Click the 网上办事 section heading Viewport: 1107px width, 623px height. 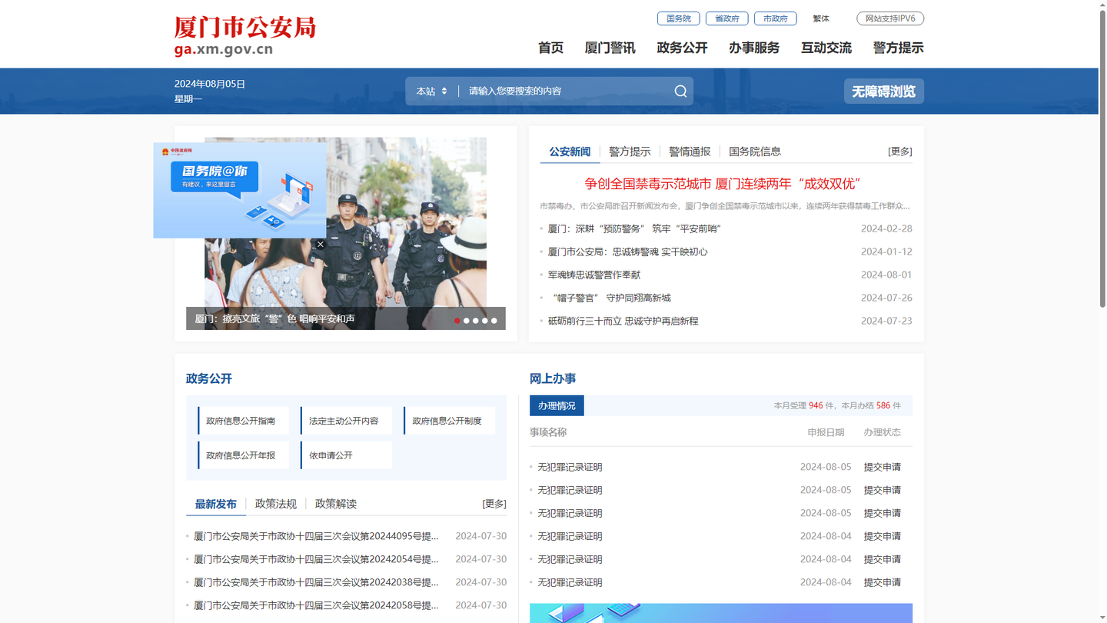pyautogui.click(x=553, y=378)
